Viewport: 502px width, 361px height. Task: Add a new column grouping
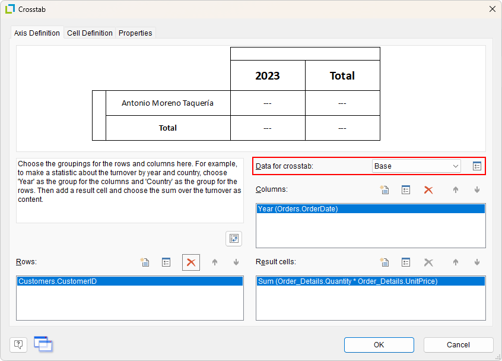pyautogui.click(x=384, y=190)
